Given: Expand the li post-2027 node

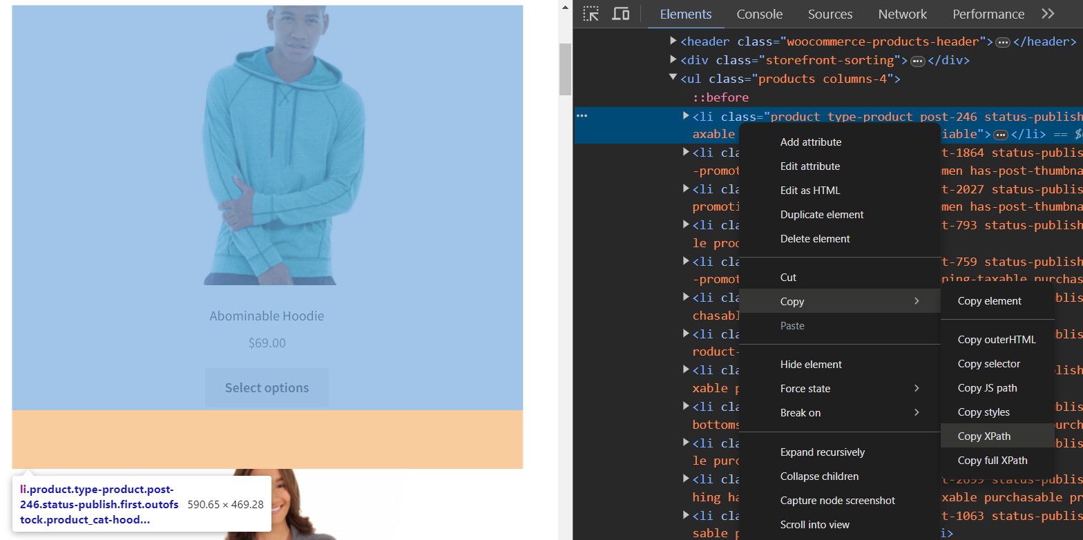Looking at the screenshot, I should 686,189.
